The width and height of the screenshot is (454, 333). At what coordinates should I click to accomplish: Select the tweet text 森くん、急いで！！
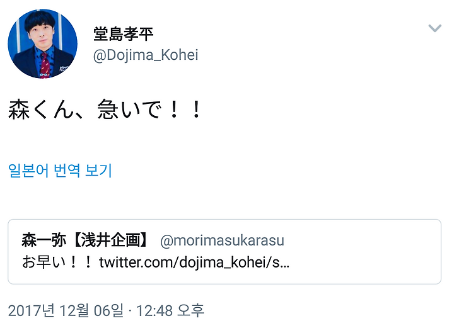click(105, 110)
